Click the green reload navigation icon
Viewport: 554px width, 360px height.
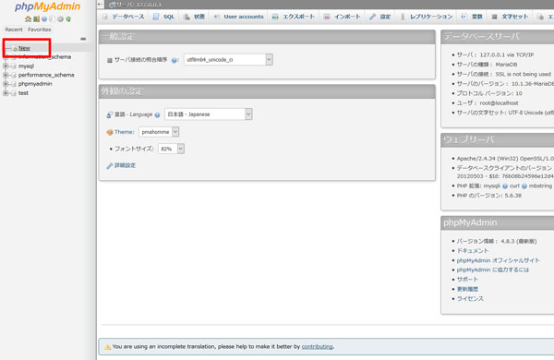tap(68, 19)
